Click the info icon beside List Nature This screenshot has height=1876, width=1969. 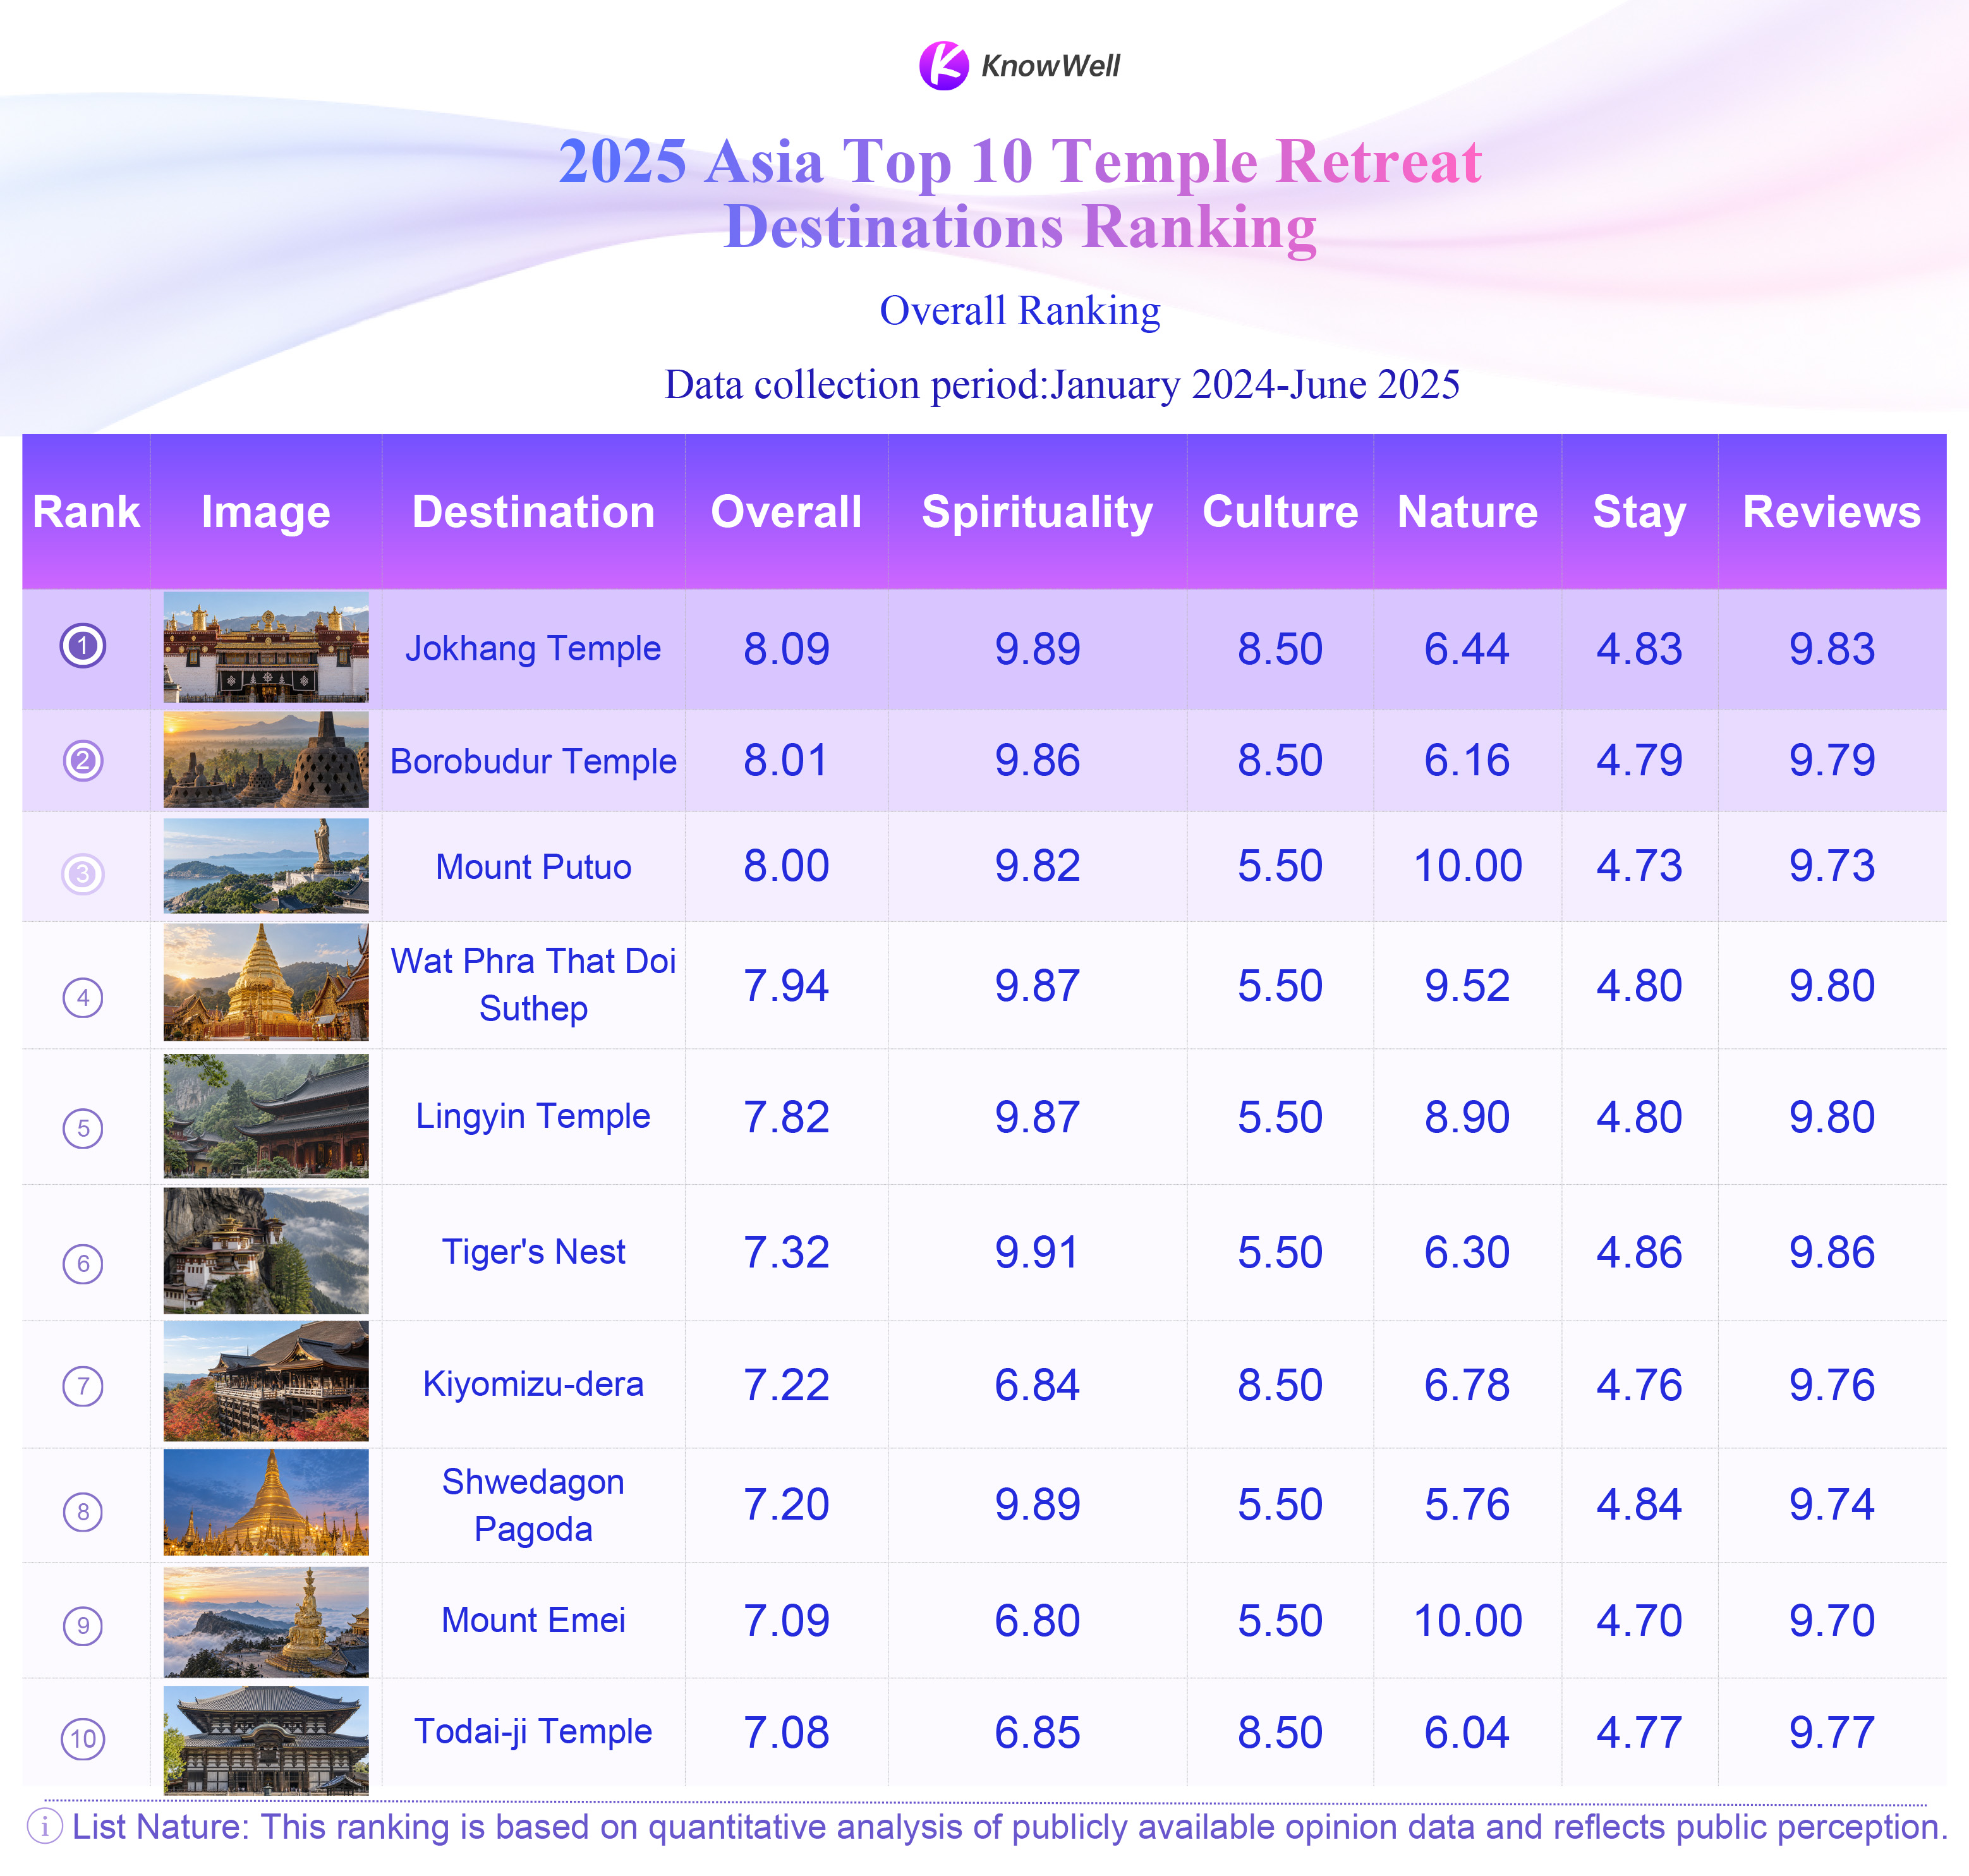click(x=45, y=1827)
